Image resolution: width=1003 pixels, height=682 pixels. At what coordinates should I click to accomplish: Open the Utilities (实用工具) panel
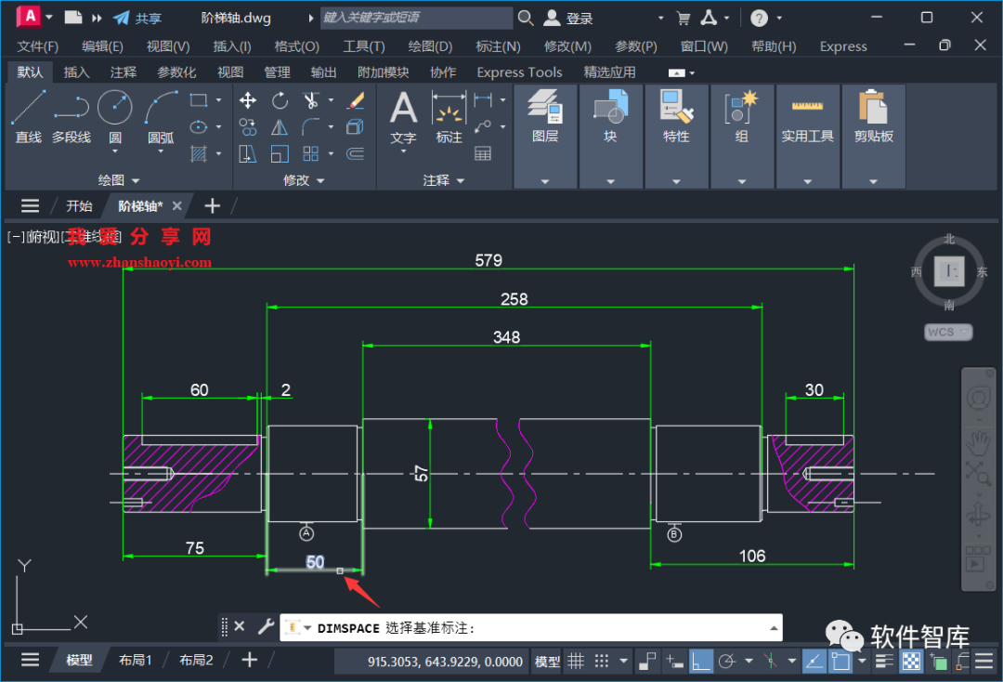(x=808, y=137)
